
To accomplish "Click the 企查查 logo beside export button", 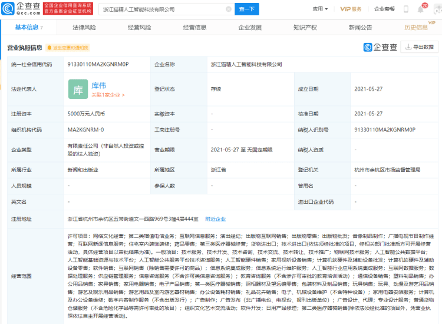I will pos(380,47).
